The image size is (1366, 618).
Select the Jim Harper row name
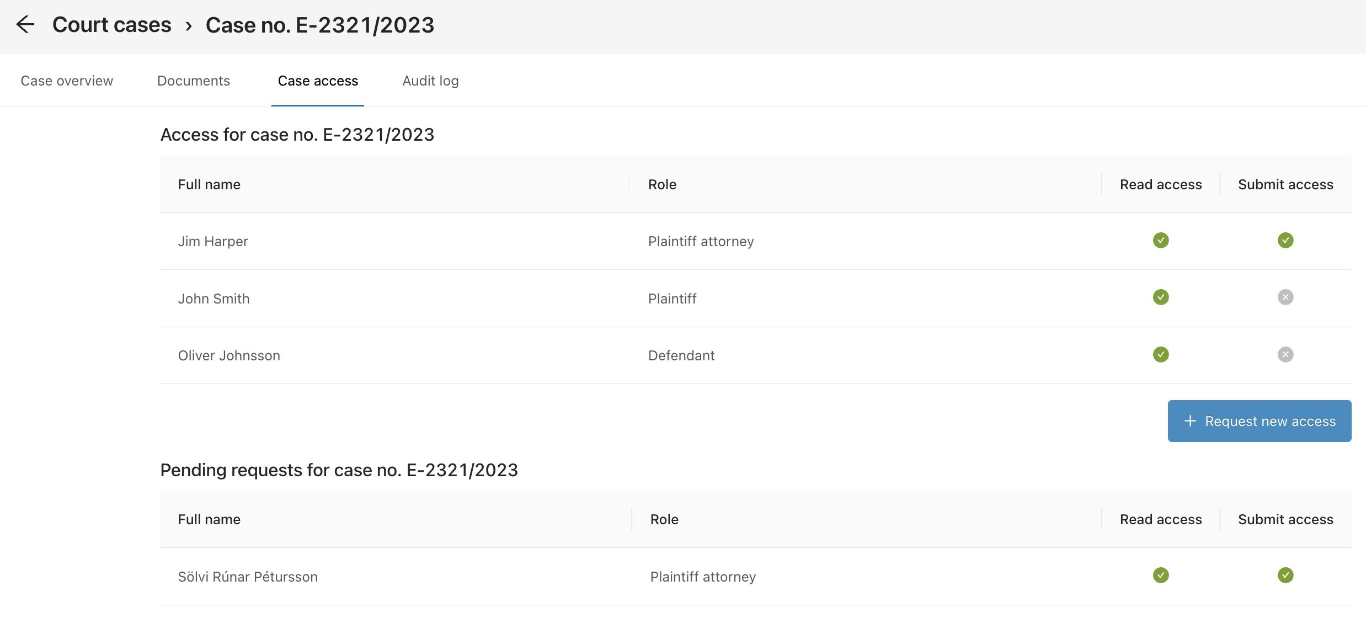pos(213,242)
